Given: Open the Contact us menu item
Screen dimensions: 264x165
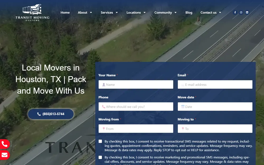Looking at the screenshot, I should pyautogui.click(x=209, y=12).
